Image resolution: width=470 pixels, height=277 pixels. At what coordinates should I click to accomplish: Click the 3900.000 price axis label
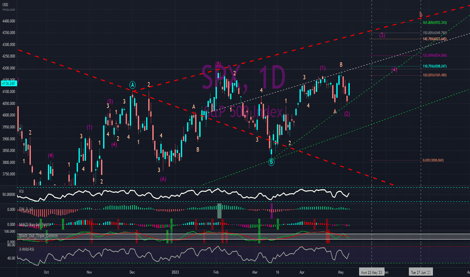9,139
